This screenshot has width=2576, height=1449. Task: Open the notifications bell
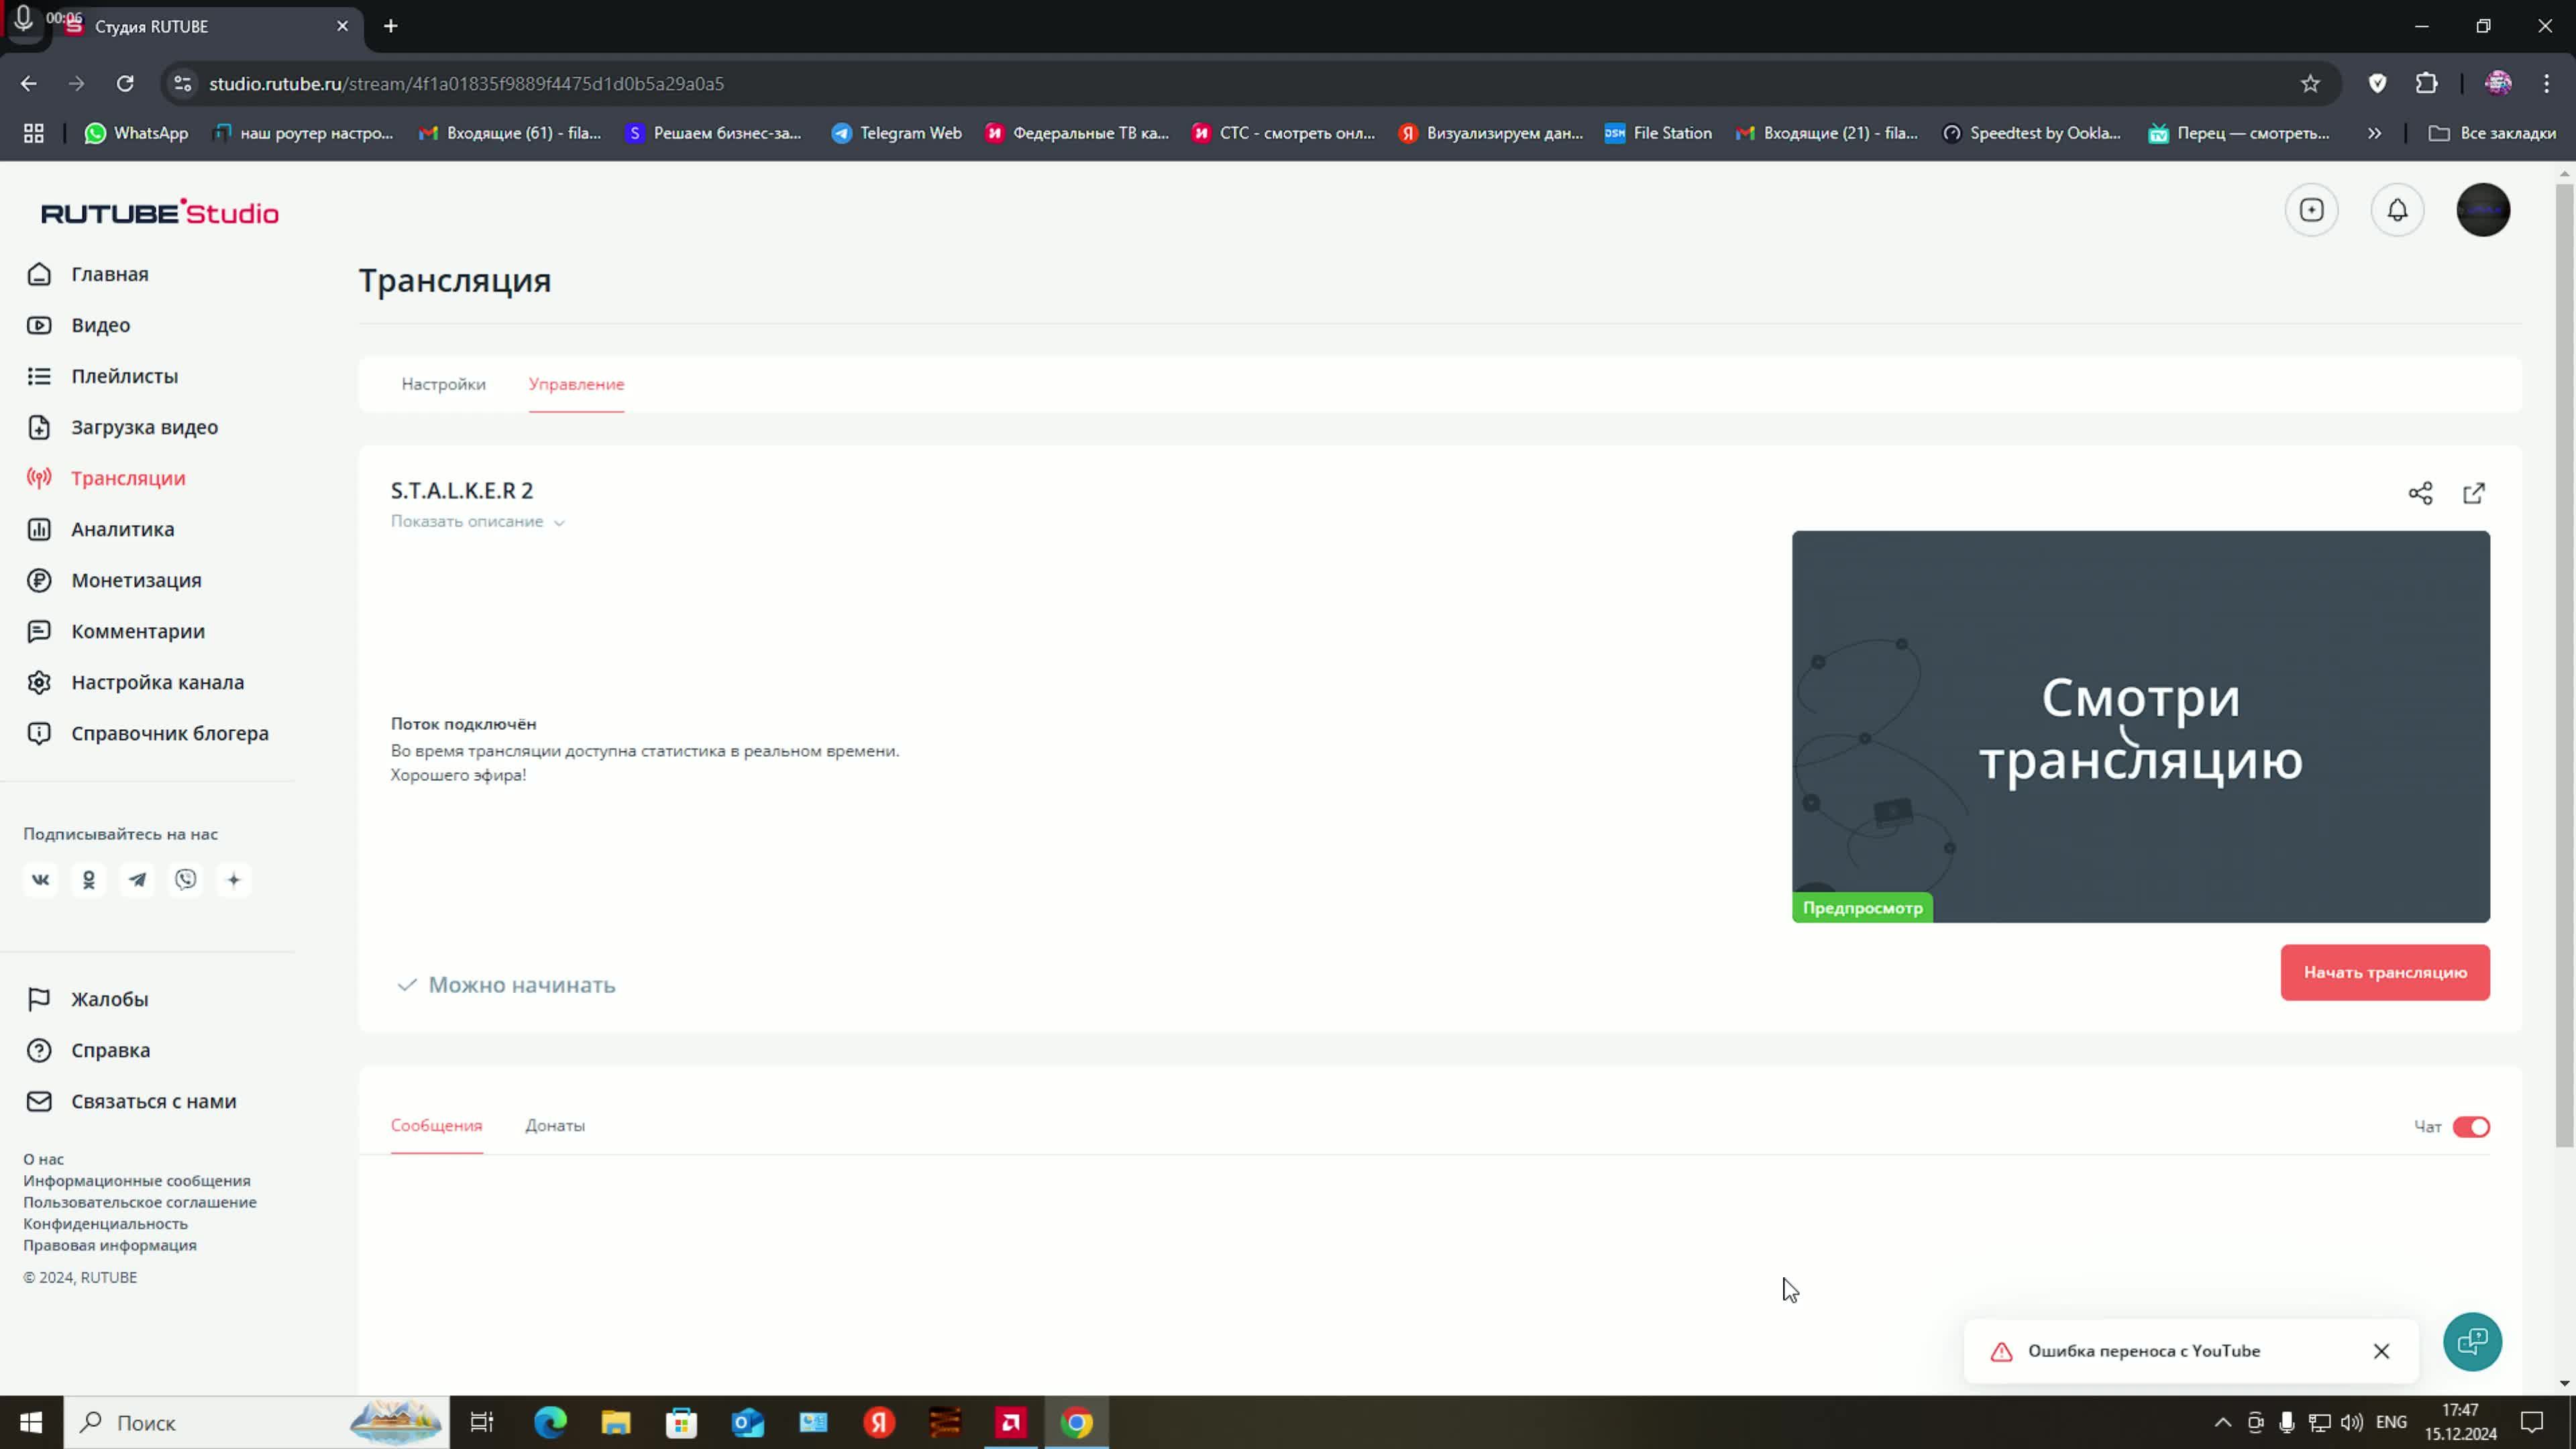tap(2397, 210)
